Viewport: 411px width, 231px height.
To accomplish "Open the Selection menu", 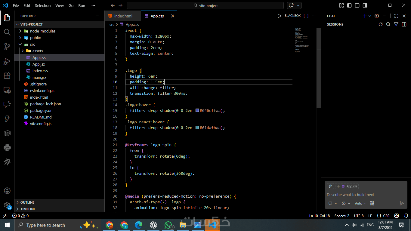I will 43,5.
